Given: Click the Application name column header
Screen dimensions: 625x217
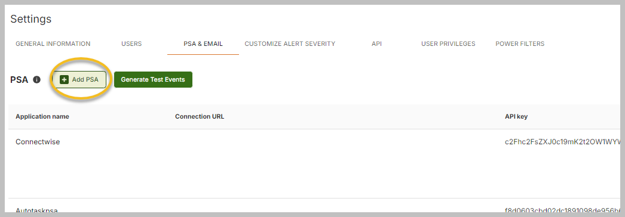Looking at the screenshot, I should (x=42, y=116).
